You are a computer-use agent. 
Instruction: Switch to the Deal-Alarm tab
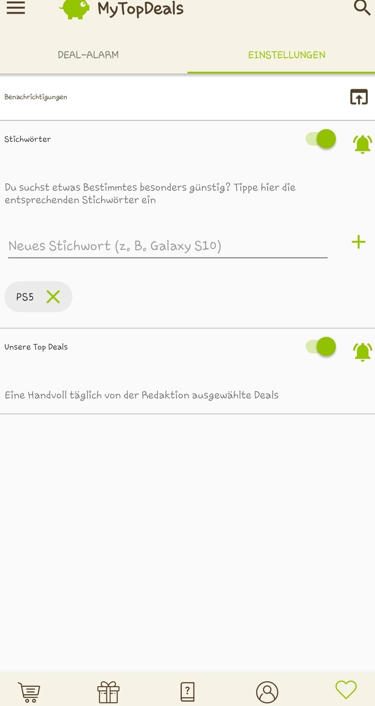point(88,55)
